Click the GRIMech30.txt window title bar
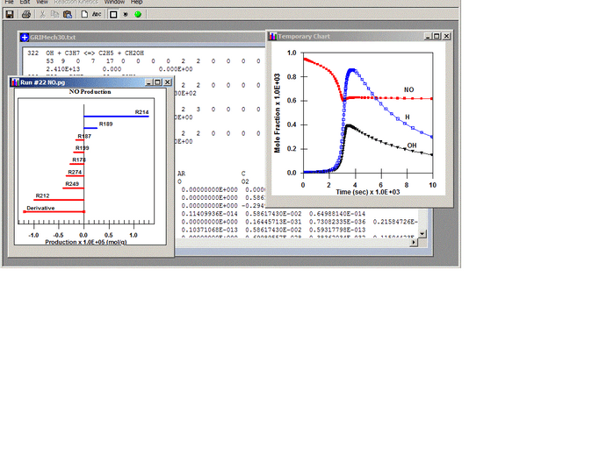 [143, 38]
